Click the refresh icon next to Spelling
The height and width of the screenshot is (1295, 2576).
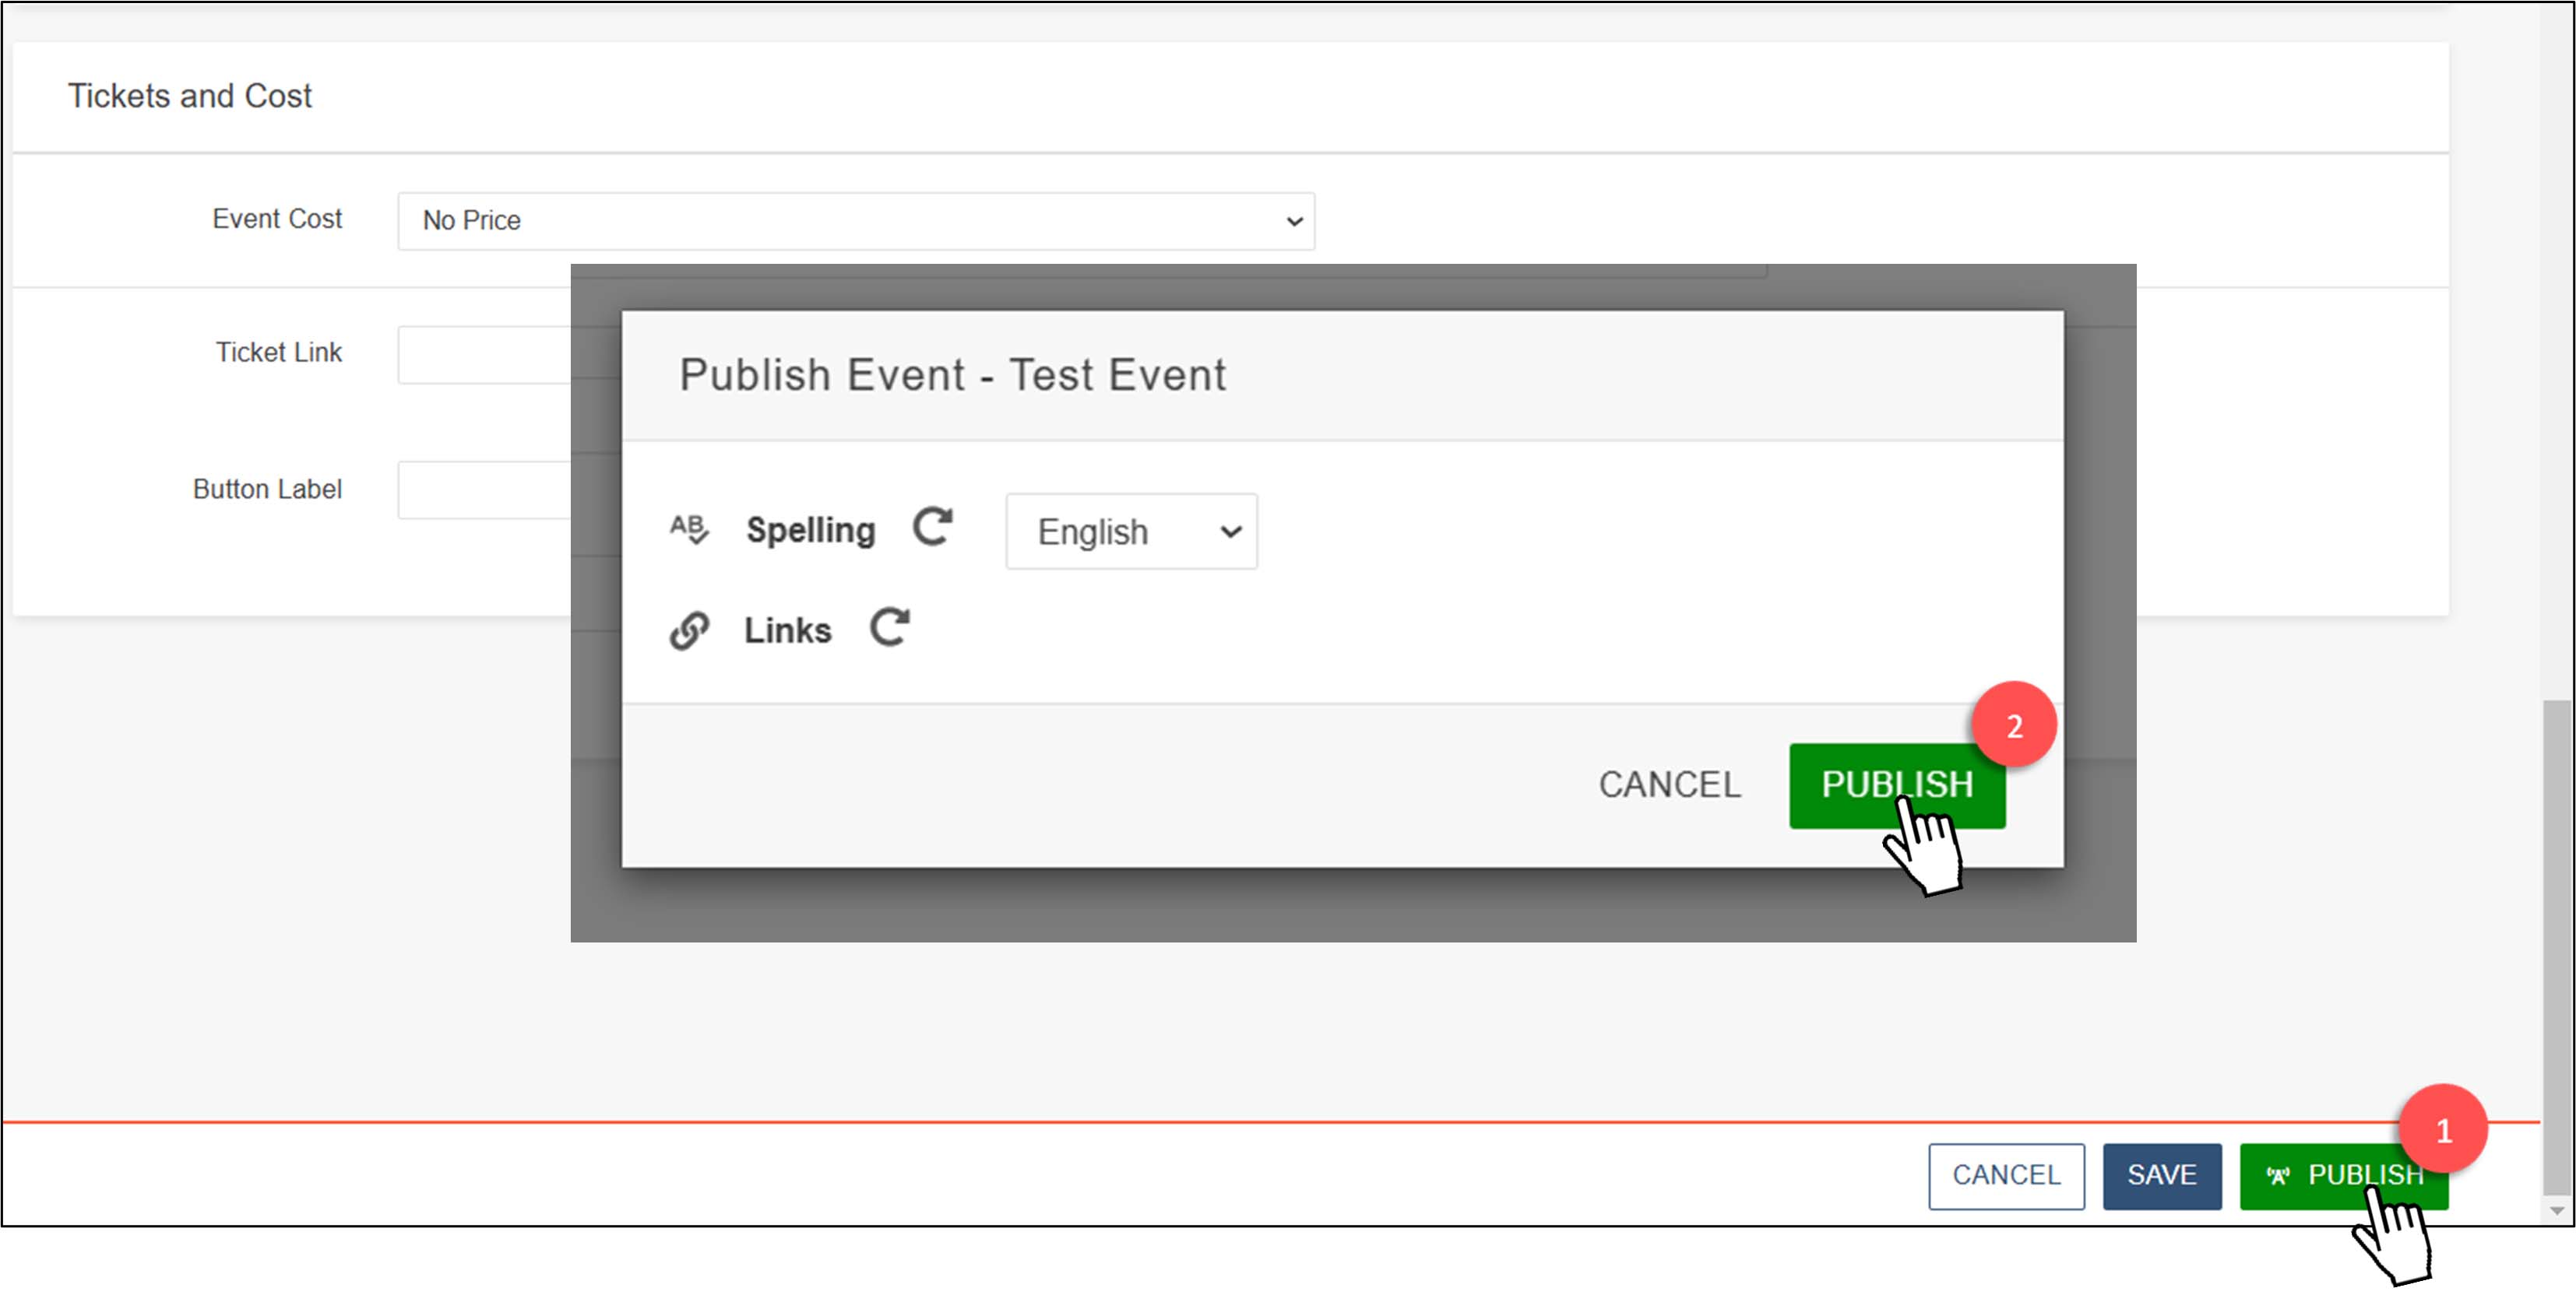(x=932, y=528)
